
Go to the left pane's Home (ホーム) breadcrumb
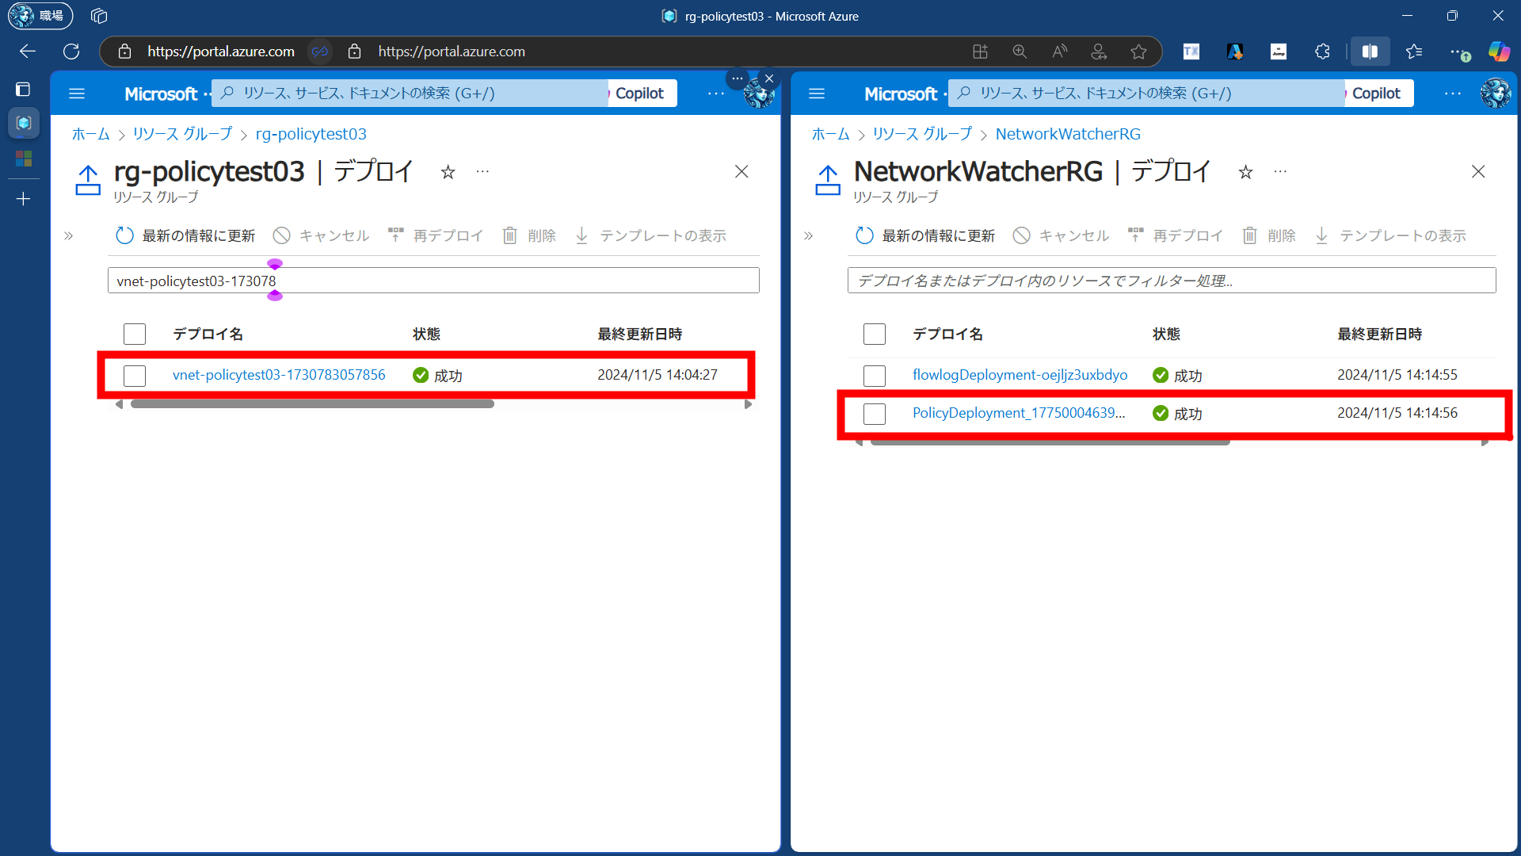coord(90,134)
